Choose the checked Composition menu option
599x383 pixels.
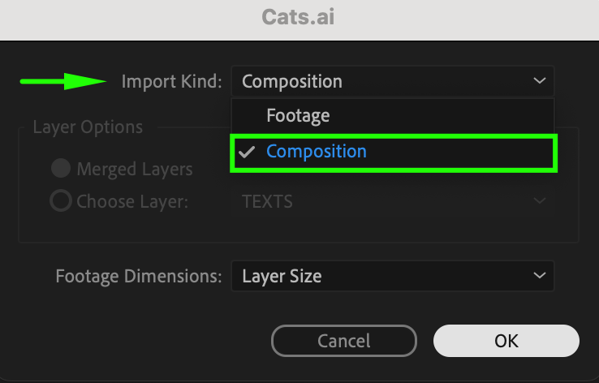click(317, 152)
